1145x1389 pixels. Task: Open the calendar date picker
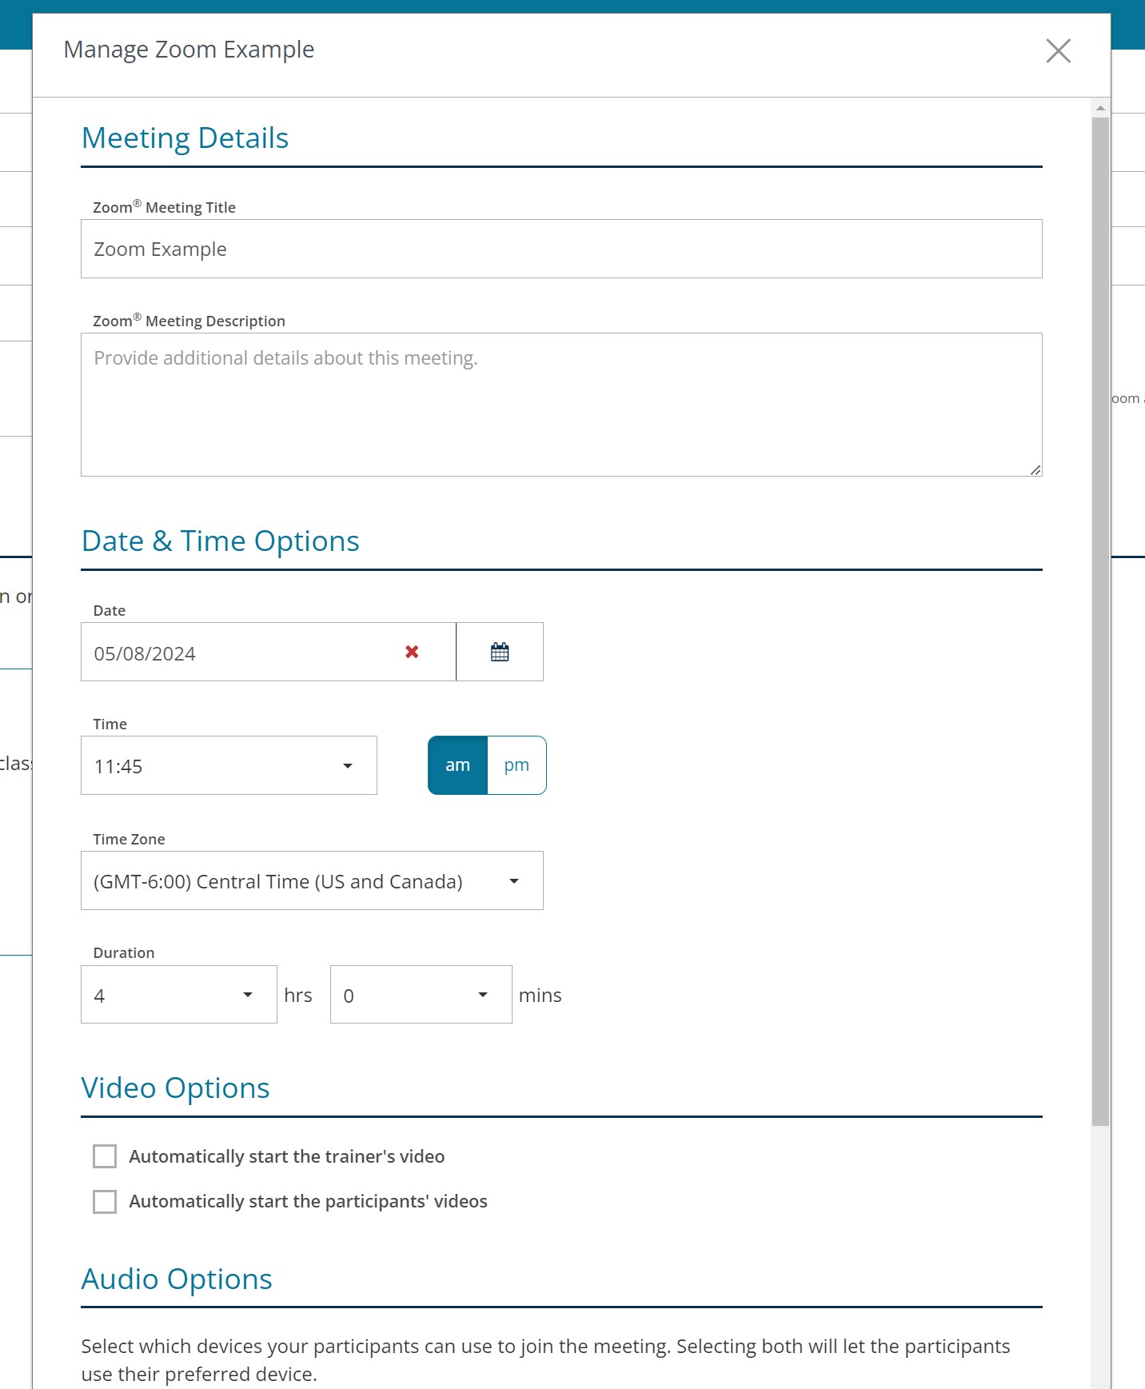coord(500,652)
